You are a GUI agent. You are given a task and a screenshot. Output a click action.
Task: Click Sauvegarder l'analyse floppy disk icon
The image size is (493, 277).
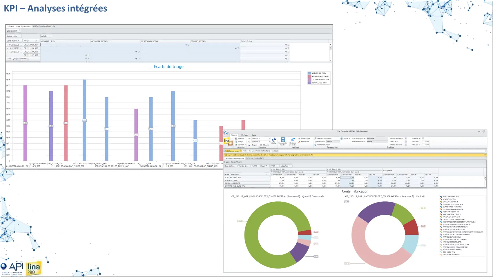click(283, 140)
